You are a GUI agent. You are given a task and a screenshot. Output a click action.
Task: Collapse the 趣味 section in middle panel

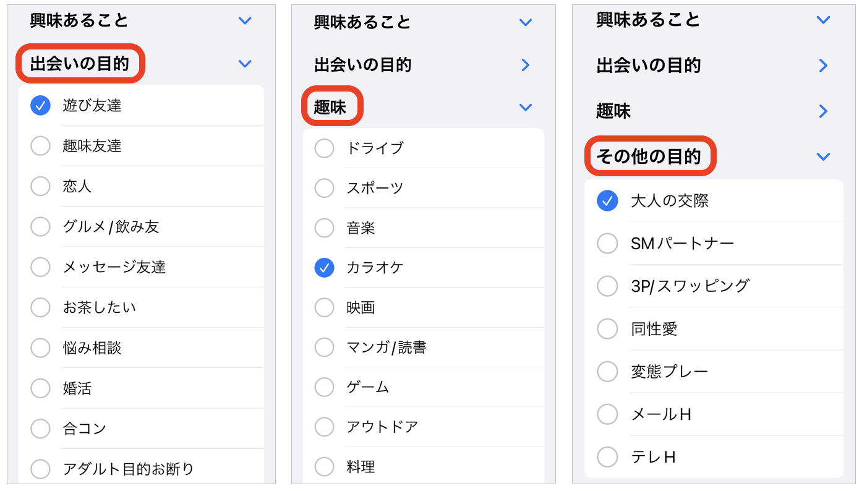(x=525, y=108)
